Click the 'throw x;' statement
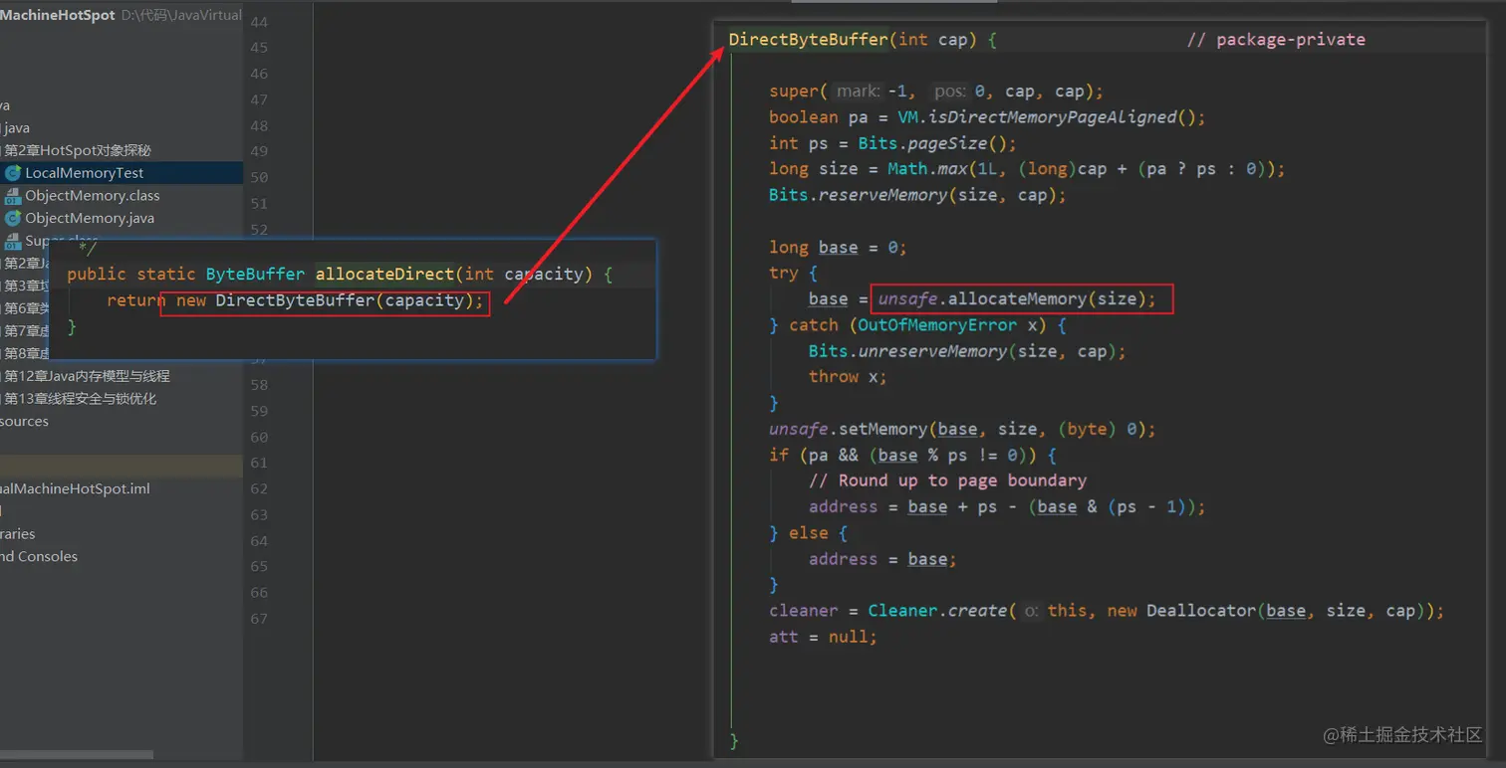The height and width of the screenshot is (768, 1506). pyautogui.click(x=848, y=377)
